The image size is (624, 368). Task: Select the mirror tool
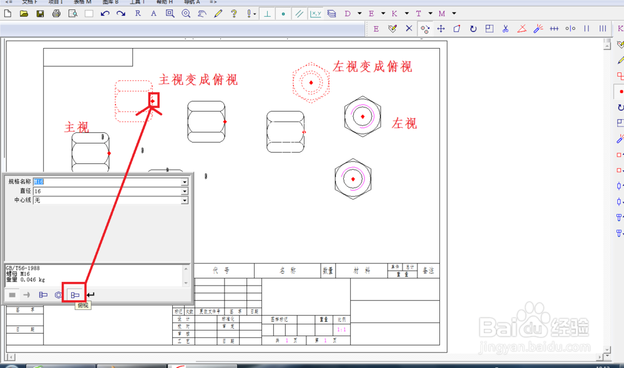570,29
